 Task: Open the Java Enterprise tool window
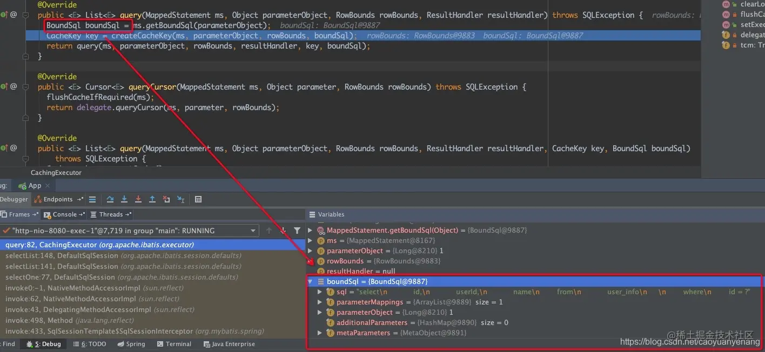tap(229, 344)
